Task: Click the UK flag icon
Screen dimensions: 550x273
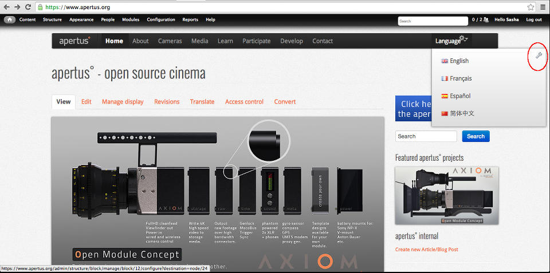Action: (445, 61)
